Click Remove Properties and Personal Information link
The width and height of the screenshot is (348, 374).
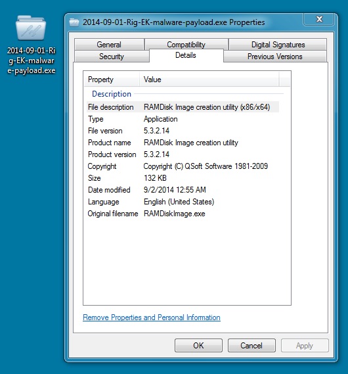[152, 317]
